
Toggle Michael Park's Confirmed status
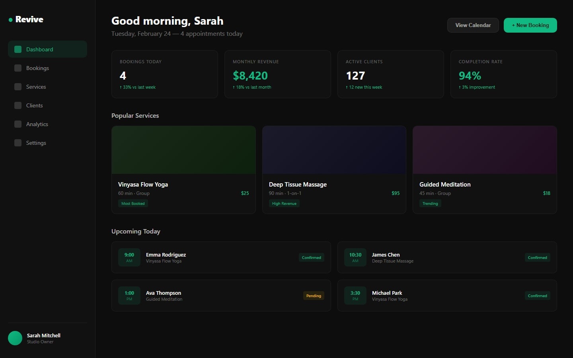[x=538, y=296]
